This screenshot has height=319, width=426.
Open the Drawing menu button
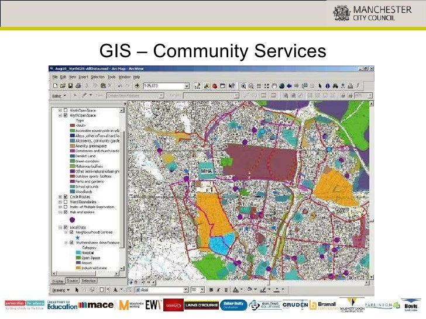(61, 290)
